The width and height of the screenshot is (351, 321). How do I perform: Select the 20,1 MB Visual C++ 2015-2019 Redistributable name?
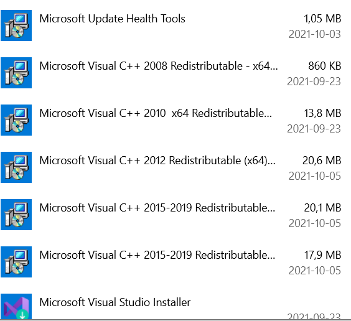(157, 208)
